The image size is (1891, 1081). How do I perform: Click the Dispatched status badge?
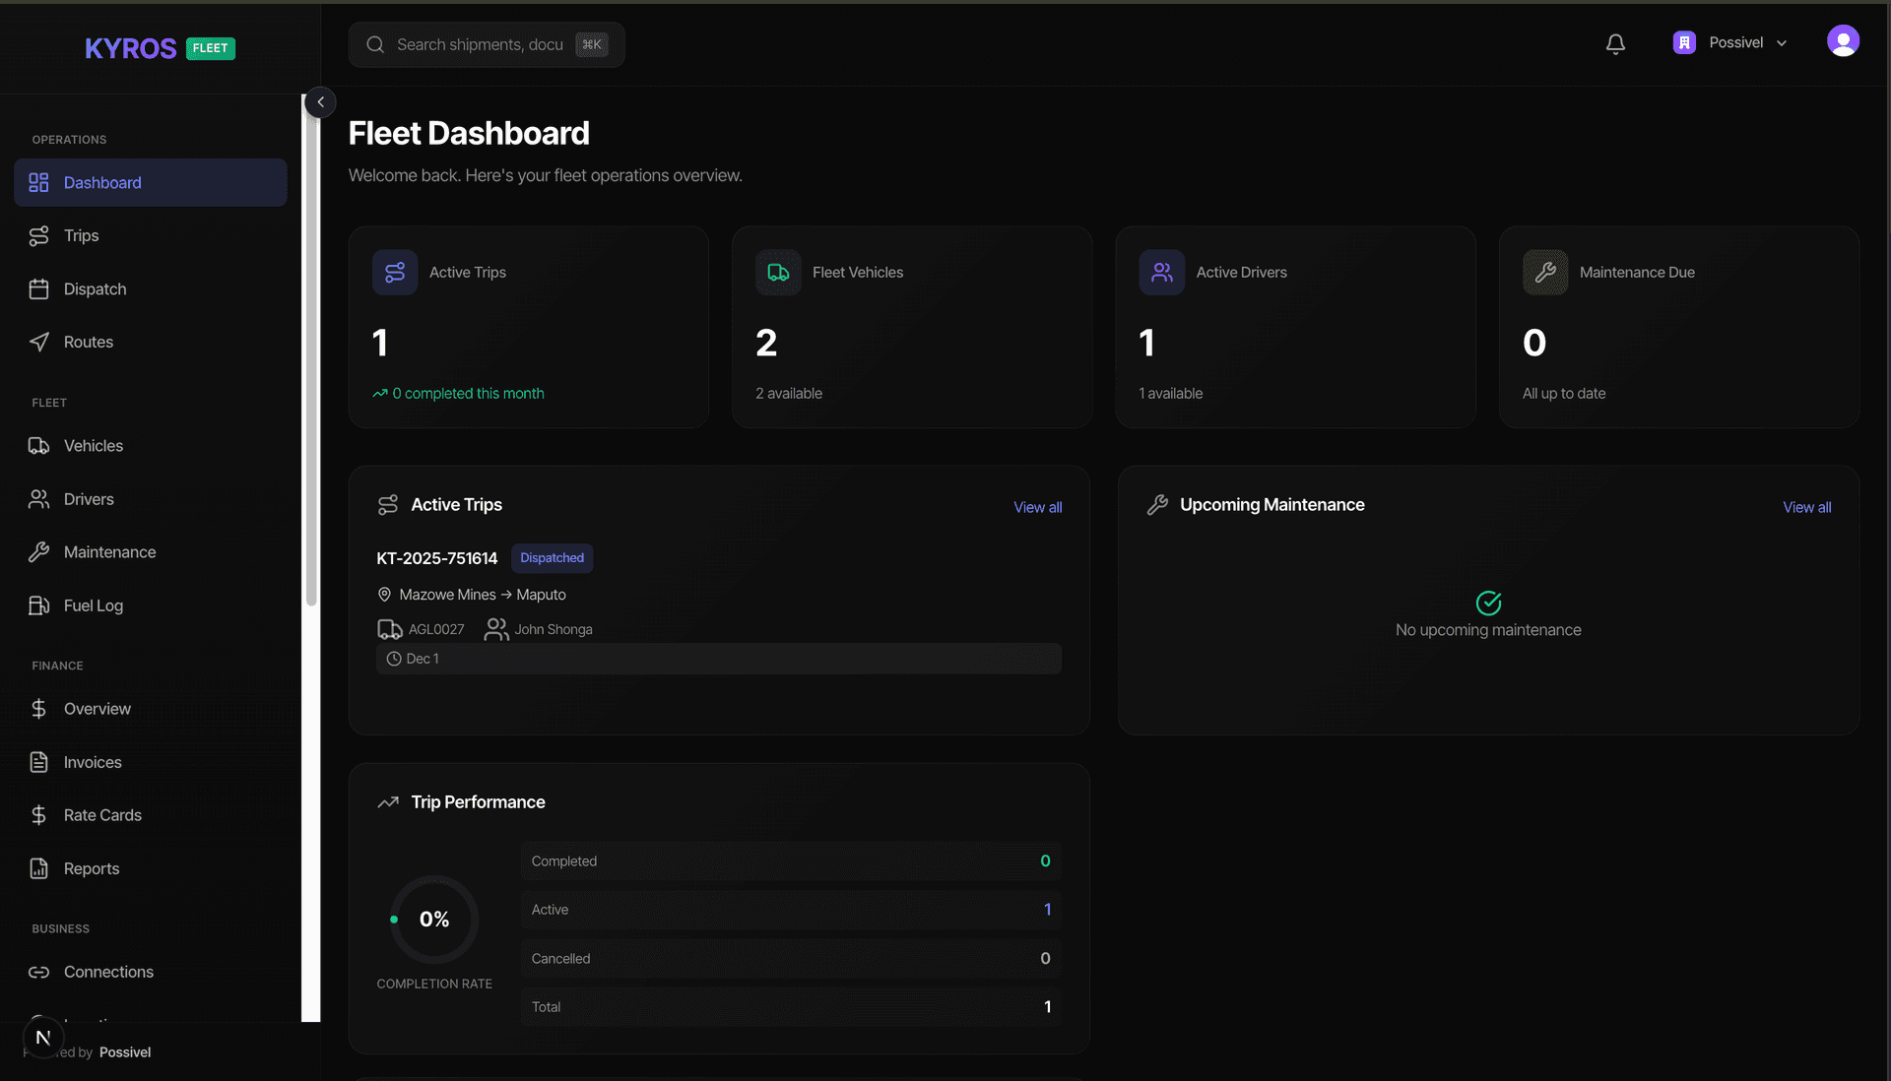coord(552,558)
